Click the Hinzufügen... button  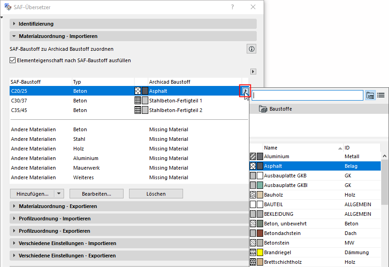pyautogui.click(x=32, y=193)
